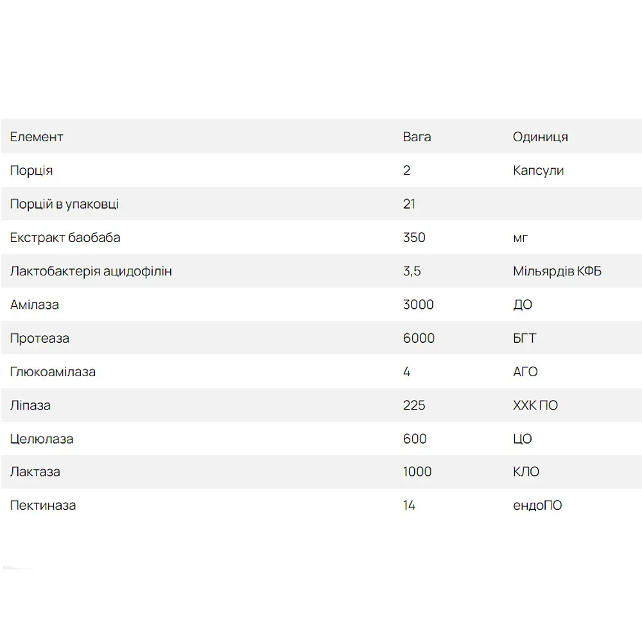Select the Глюкоамілаза row label
This screenshot has width=642, height=642.
[x=53, y=372]
